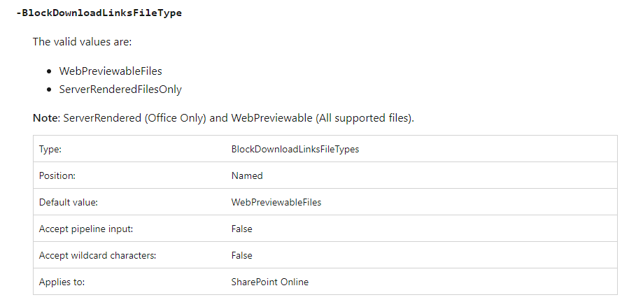622x302 pixels.
Task: Click False in the pipeline input row
Action: 241,229
